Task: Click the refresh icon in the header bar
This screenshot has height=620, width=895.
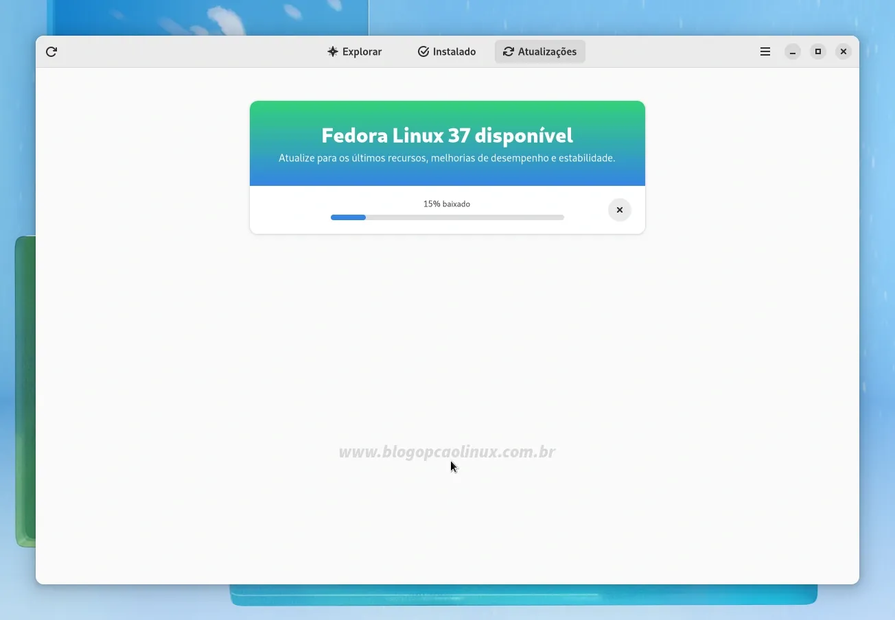Action: 51,51
